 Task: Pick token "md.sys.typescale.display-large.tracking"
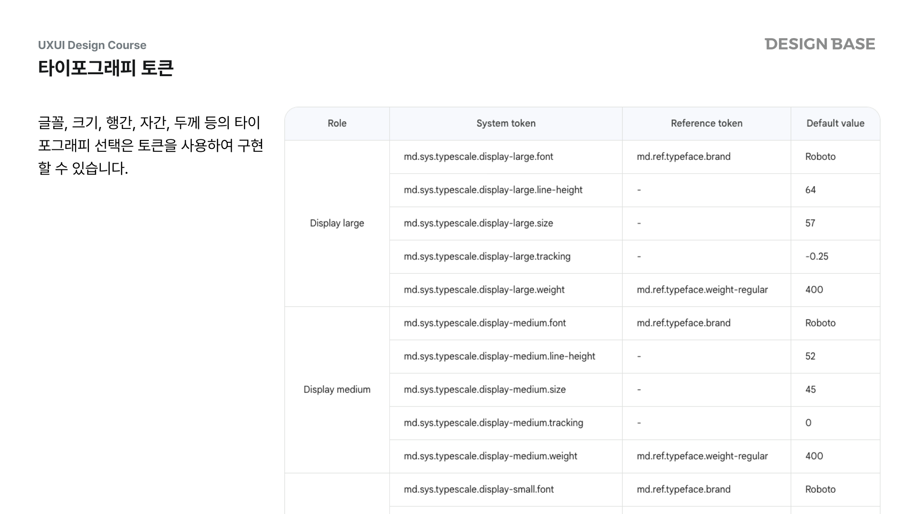487,257
